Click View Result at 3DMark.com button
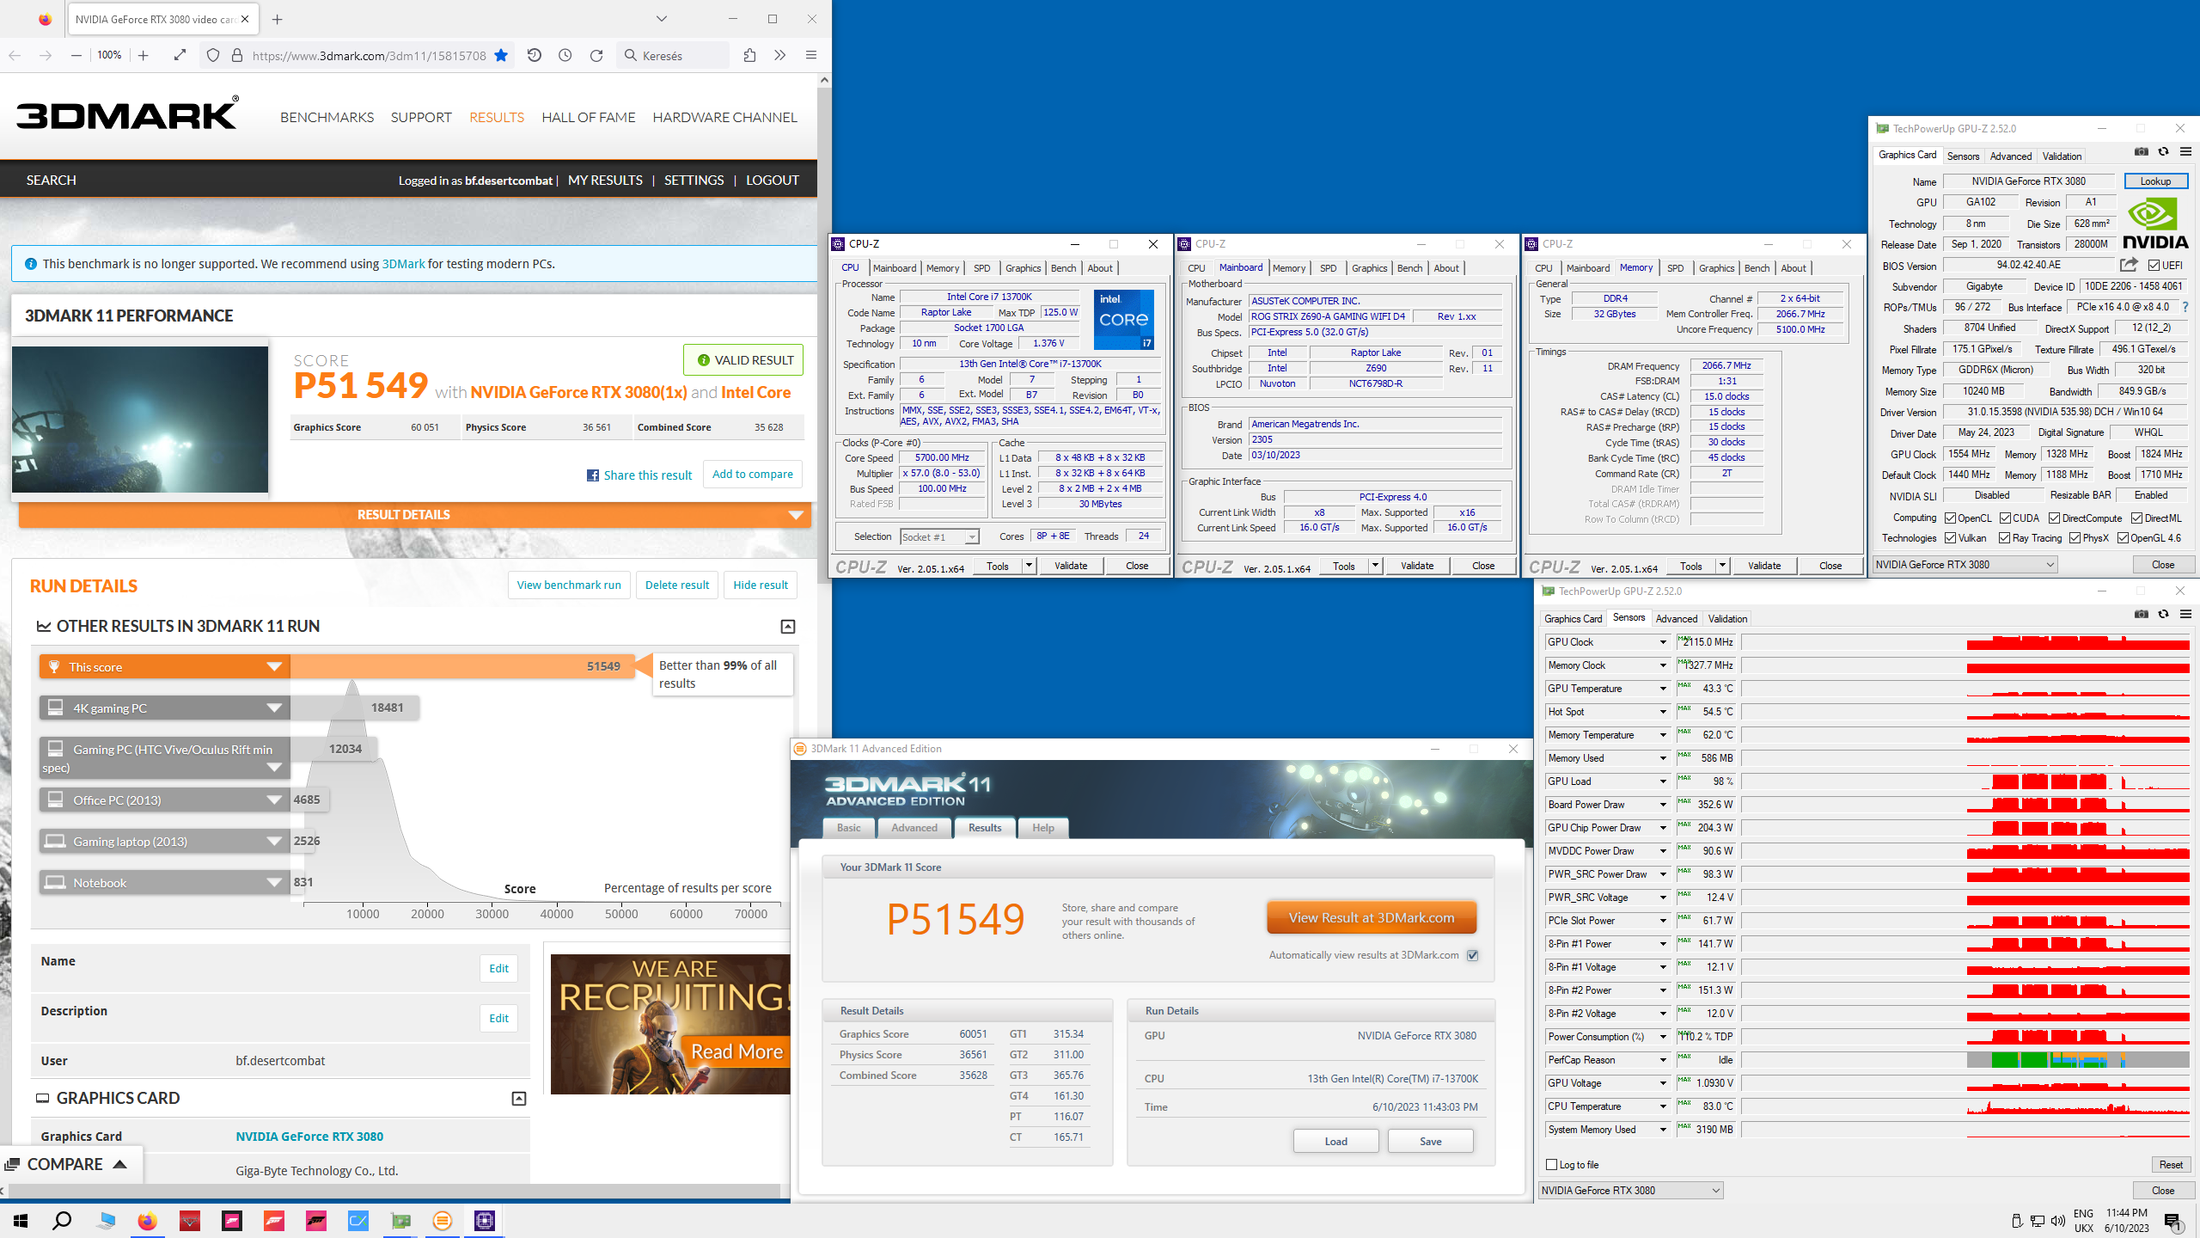 [1371, 917]
